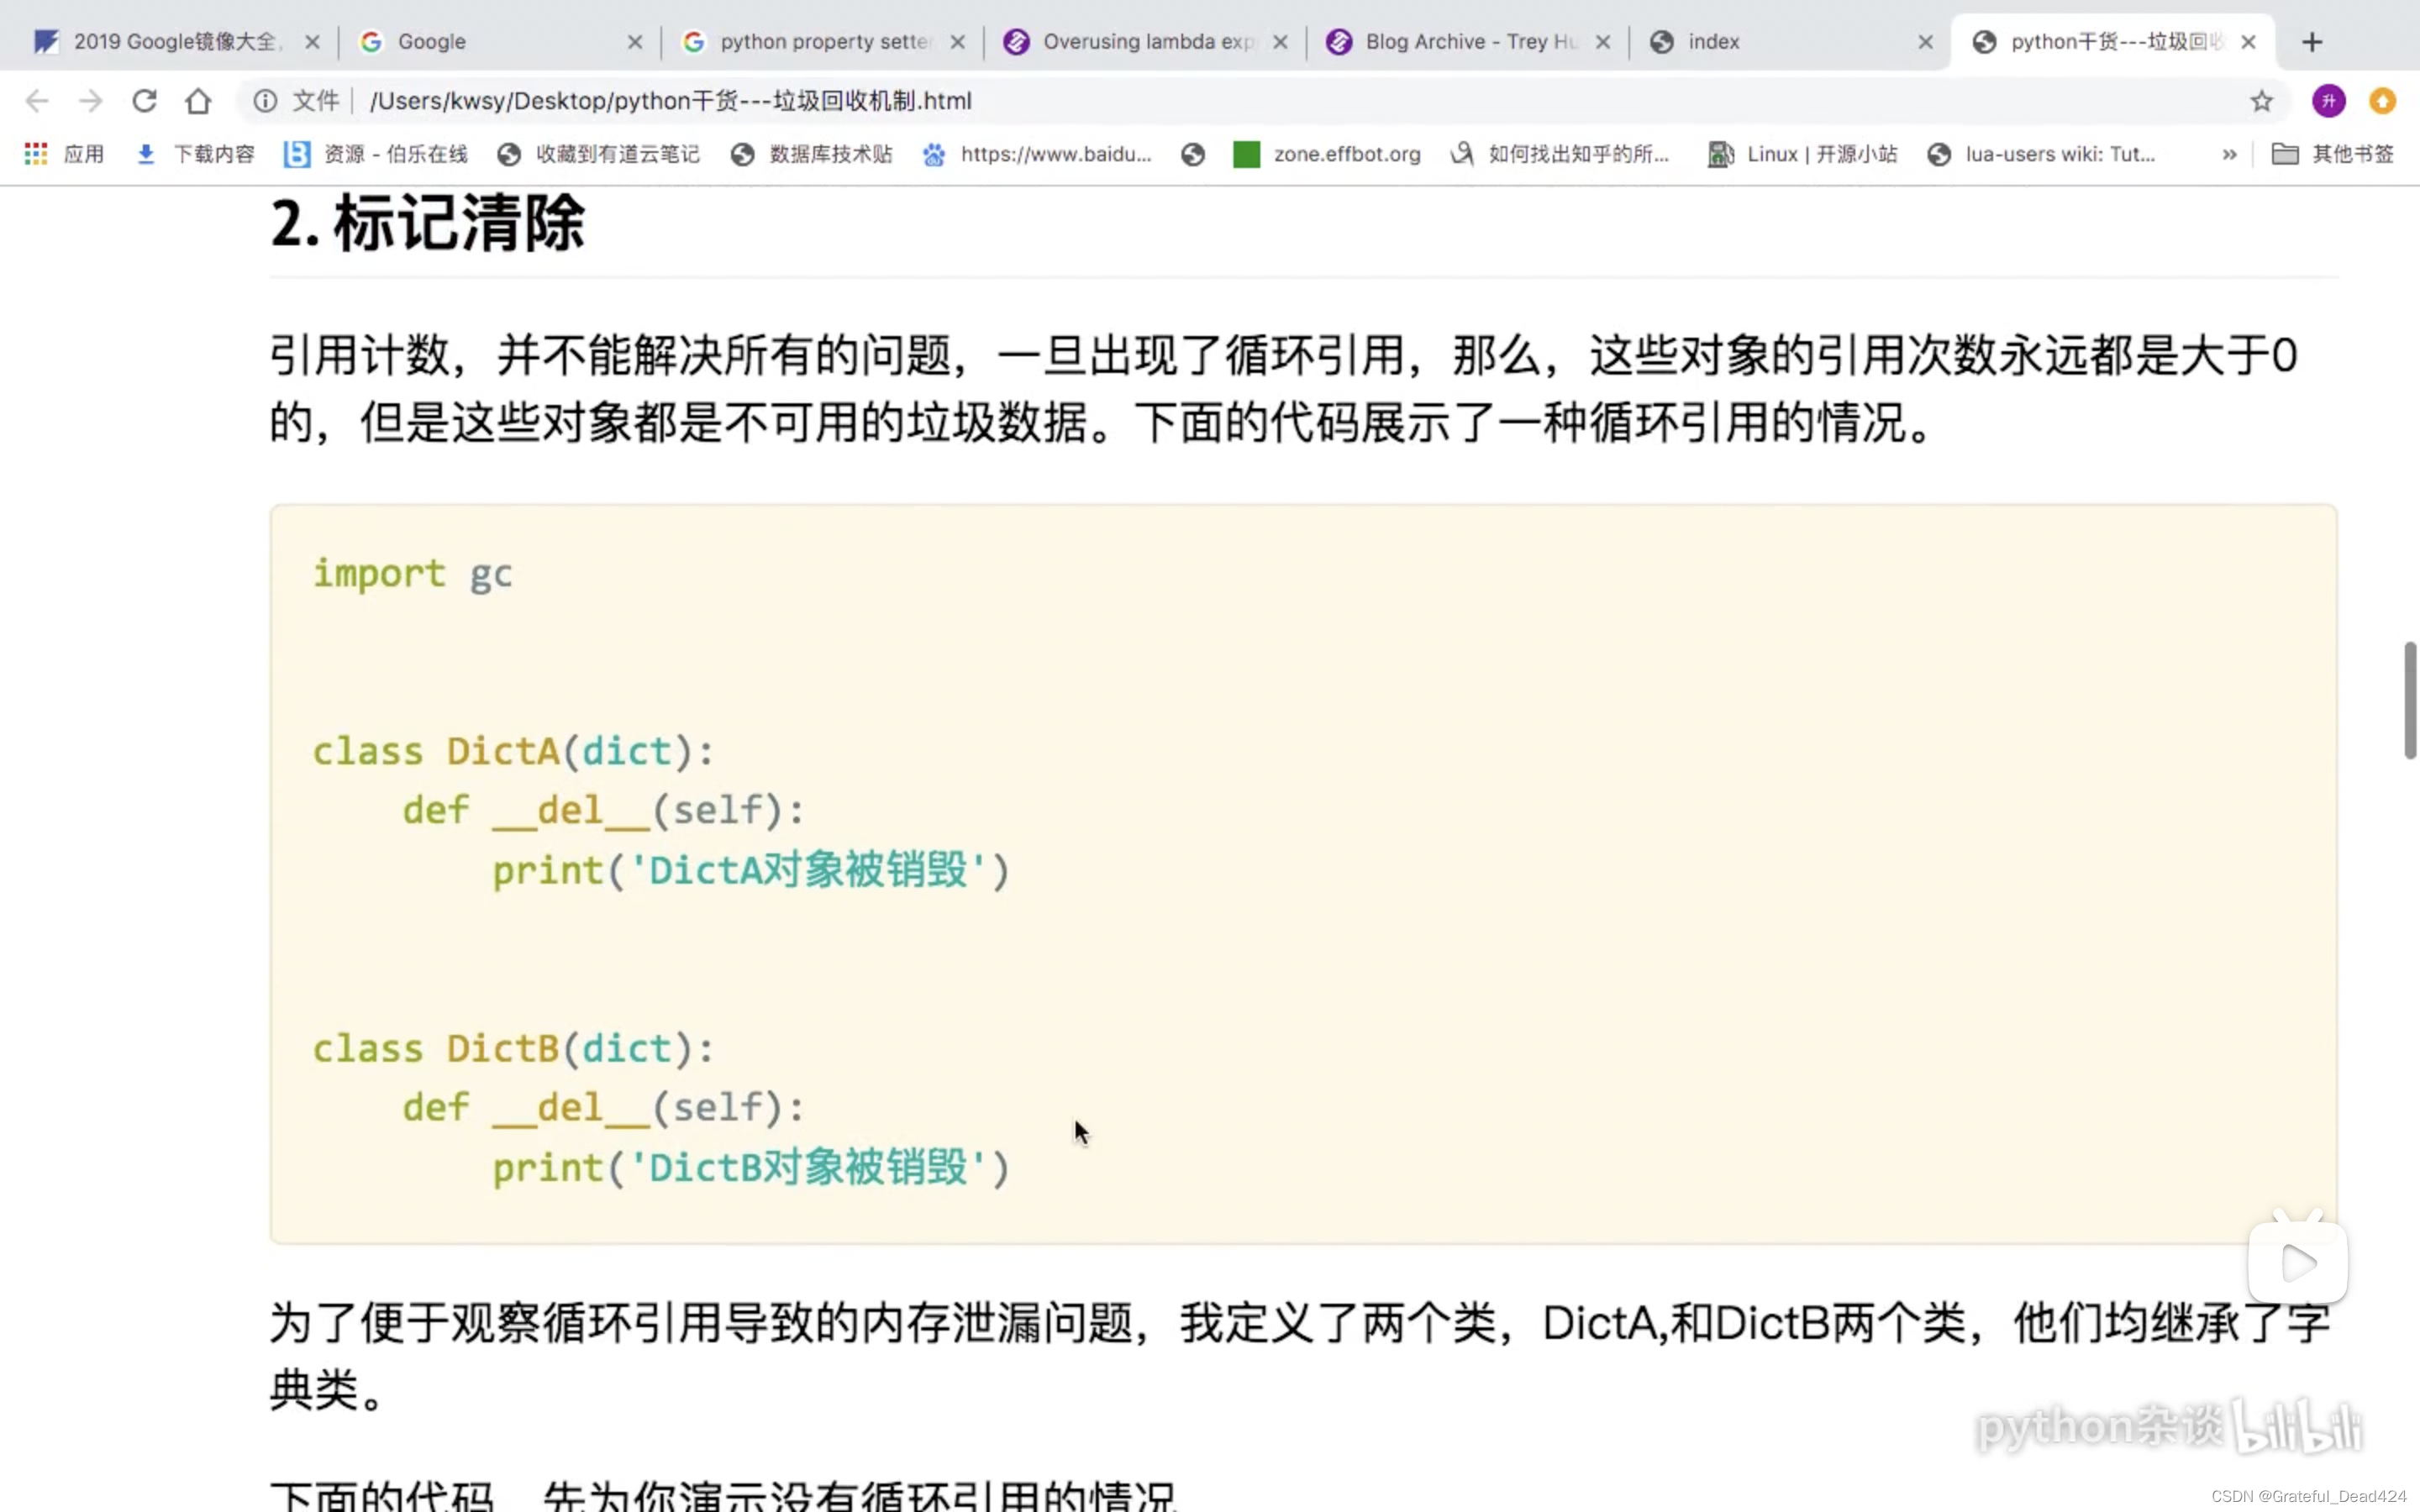
Task: Open the baidu.com bookmark
Action: pyautogui.click(x=1036, y=154)
